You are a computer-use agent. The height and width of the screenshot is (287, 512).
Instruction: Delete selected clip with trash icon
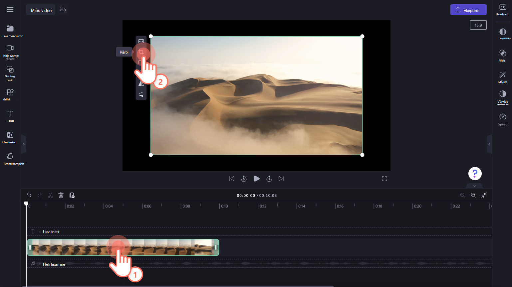pos(61,195)
